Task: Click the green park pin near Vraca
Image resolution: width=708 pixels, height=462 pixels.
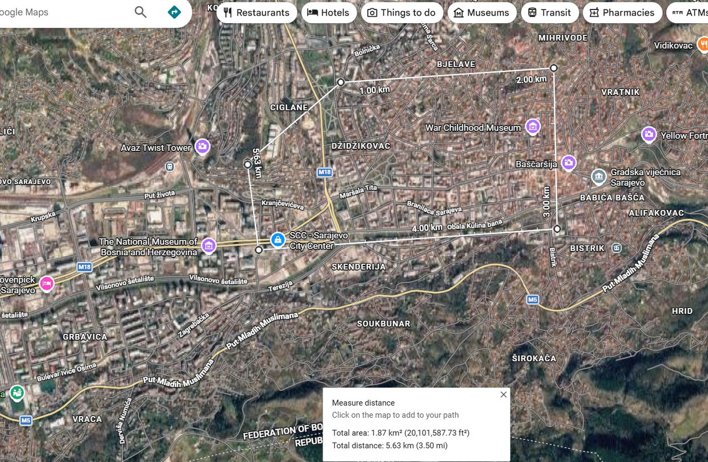Action: point(17,392)
